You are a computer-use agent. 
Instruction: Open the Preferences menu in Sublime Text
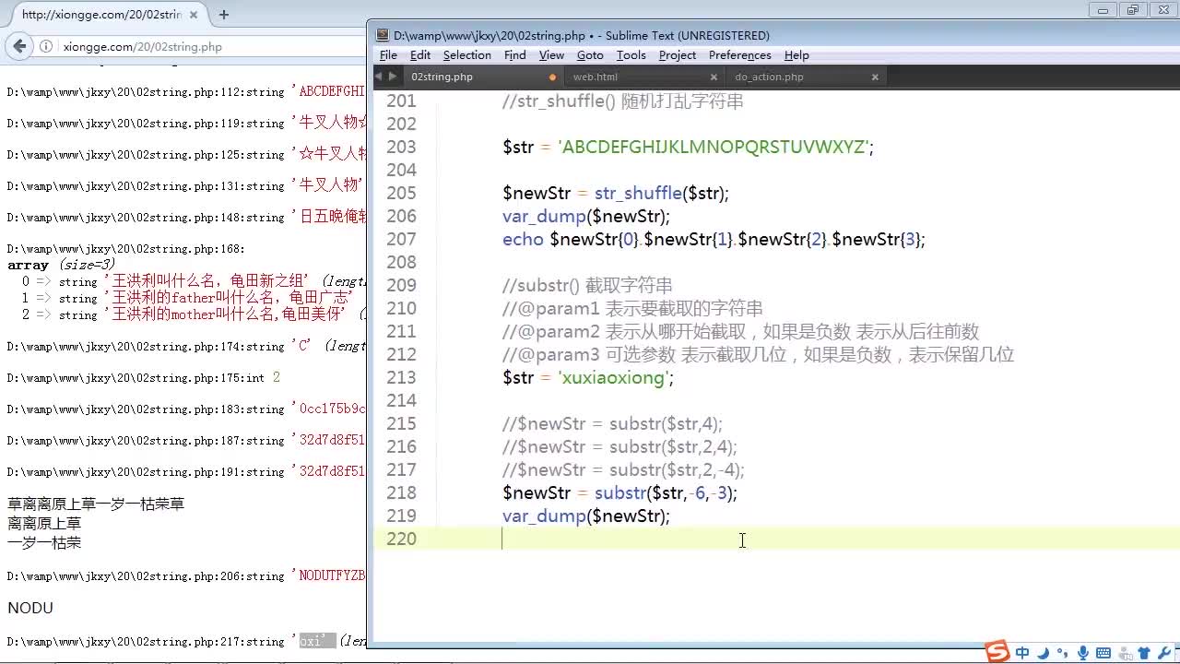coord(739,55)
